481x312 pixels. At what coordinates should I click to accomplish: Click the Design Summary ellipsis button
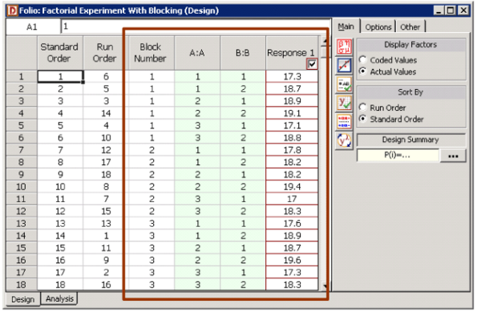point(453,156)
